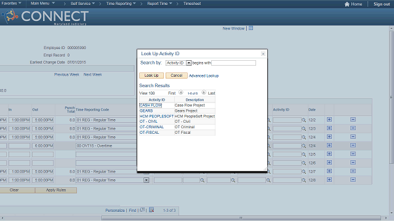The width and height of the screenshot is (394, 221).
Task: Open Activity ID lookup for 12/3 row
Action: pyautogui.click(x=304, y=129)
